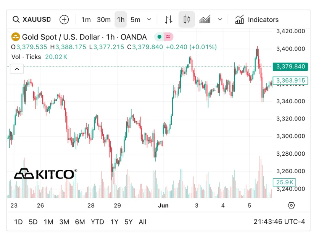The height and width of the screenshot is (236, 316).
Task: Click the 3,400.000 price axis label
Action: 290,49
